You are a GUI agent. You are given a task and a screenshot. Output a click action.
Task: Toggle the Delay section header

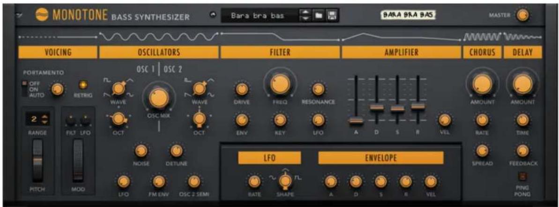(522, 53)
